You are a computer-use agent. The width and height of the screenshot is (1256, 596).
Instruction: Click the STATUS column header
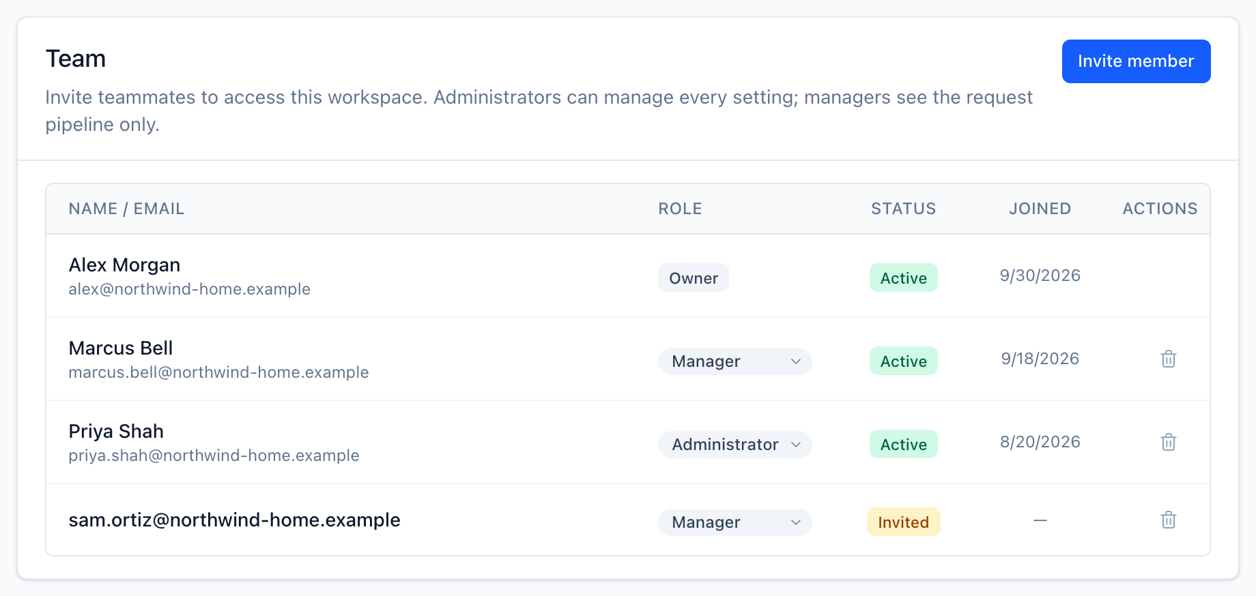pos(903,209)
